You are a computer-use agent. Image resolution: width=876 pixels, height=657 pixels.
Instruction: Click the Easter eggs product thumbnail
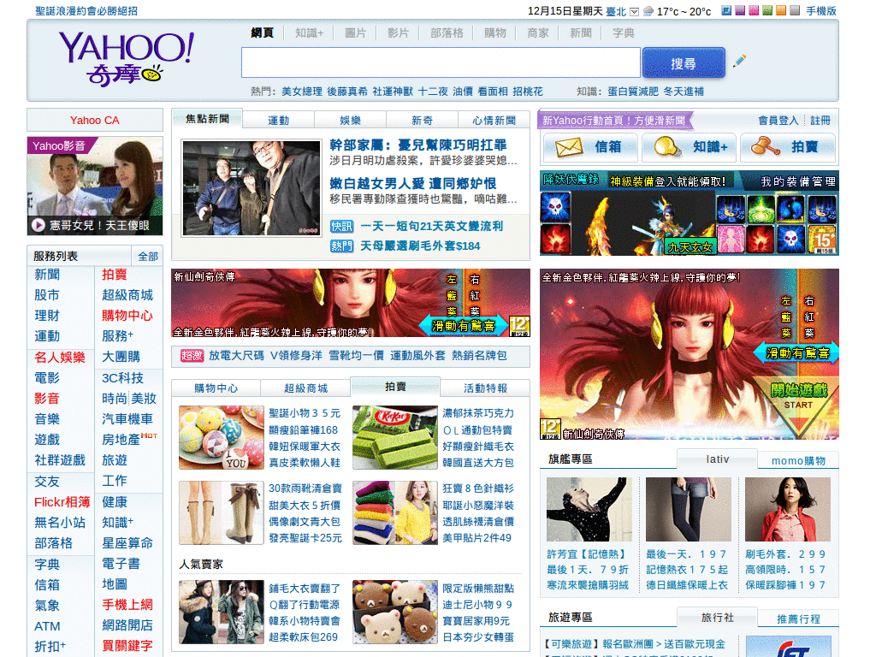pyautogui.click(x=222, y=437)
